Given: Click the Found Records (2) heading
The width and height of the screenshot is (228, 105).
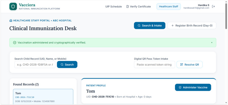Looking at the screenshot, I should [x=26, y=85].
